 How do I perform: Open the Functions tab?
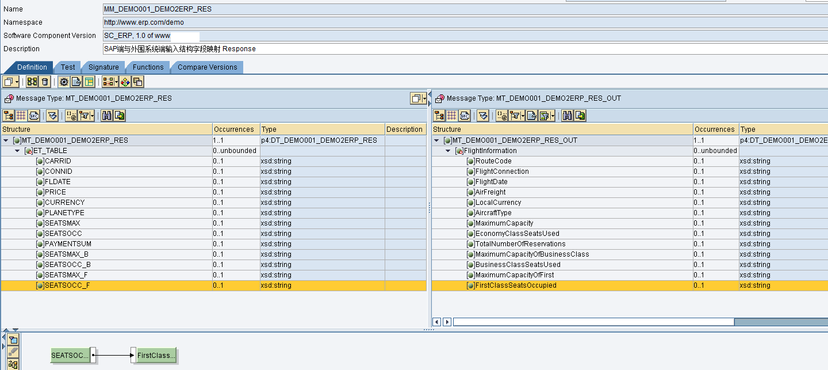tap(148, 67)
